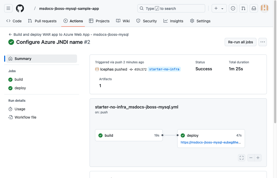Enter fullscreen view of the workflow graph
Image resolution: width=277 pixels, height=178 pixels.
[241, 158]
